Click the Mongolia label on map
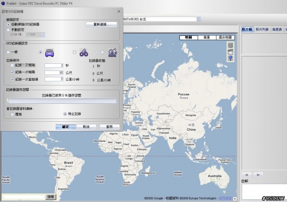The height and width of the screenshot is (202, 287). click(191, 115)
